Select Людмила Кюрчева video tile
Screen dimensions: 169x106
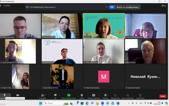pos(62,26)
